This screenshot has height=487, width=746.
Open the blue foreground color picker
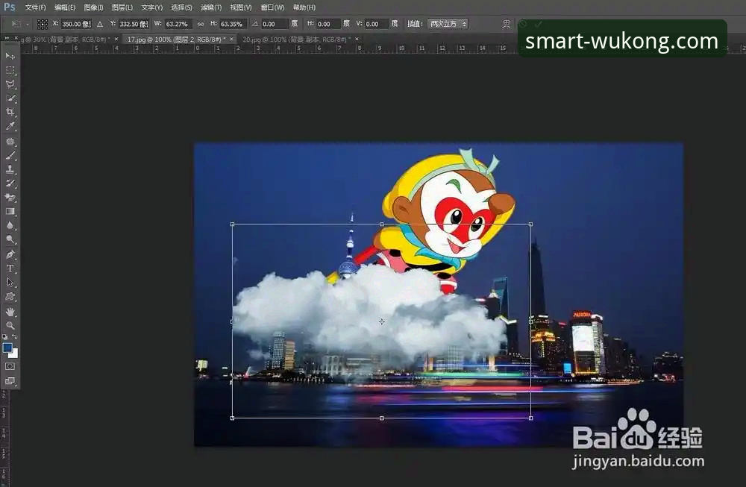[x=7, y=348]
